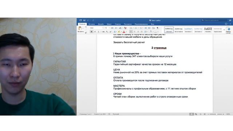Image resolution: width=233 pixels, height=131 pixels.
Task: Click the Center alignment icon
Action: click(x=134, y=32)
